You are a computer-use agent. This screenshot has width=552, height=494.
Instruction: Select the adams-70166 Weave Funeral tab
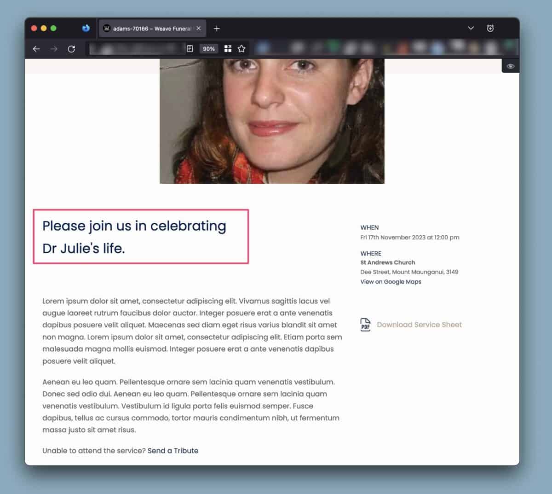pos(147,29)
